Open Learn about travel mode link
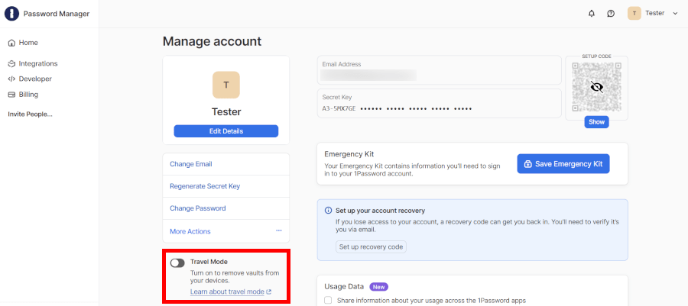The height and width of the screenshot is (306, 688). (x=231, y=292)
